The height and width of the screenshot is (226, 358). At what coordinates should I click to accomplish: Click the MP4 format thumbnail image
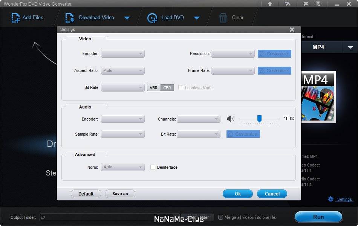318,97
